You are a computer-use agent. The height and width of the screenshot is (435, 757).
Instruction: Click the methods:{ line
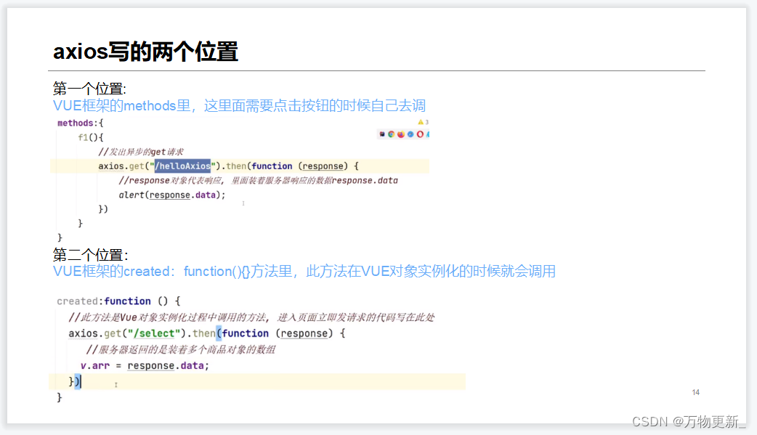coord(80,123)
